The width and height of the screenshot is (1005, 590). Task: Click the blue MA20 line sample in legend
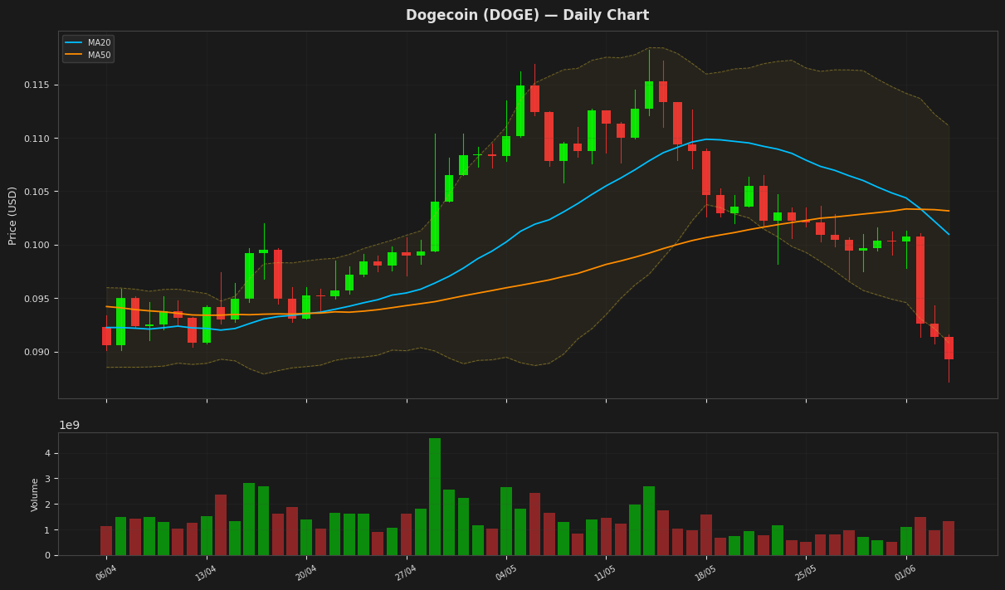pyautogui.click(x=74, y=43)
